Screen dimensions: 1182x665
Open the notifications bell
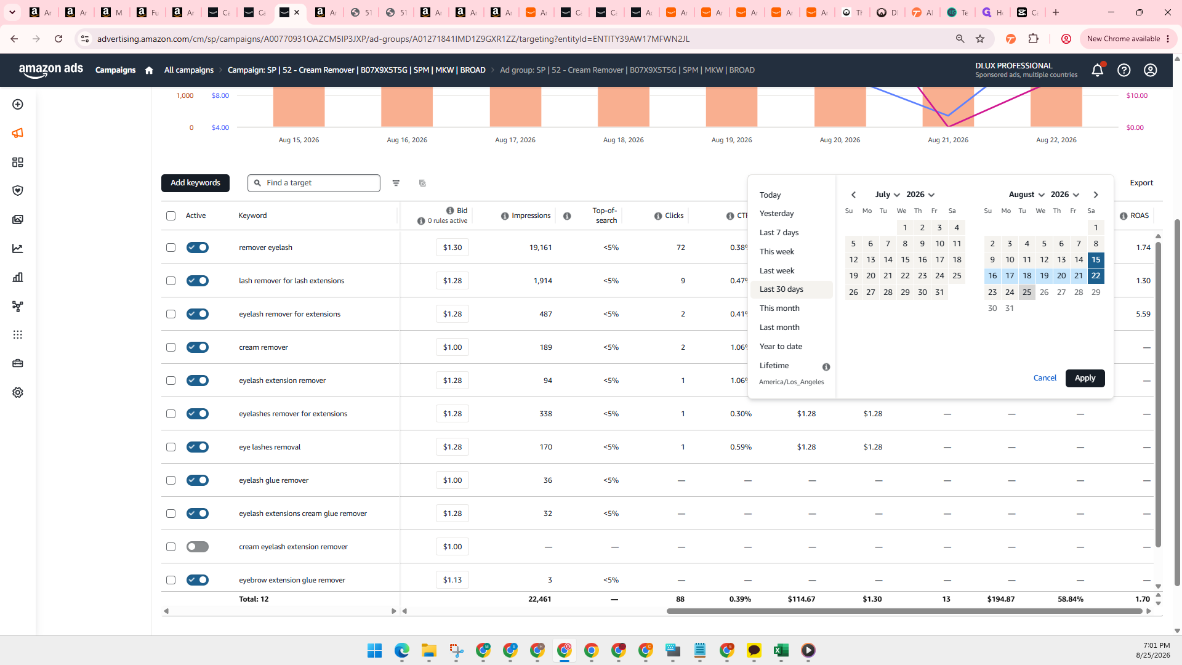pyautogui.click(x=1098, y=70)
